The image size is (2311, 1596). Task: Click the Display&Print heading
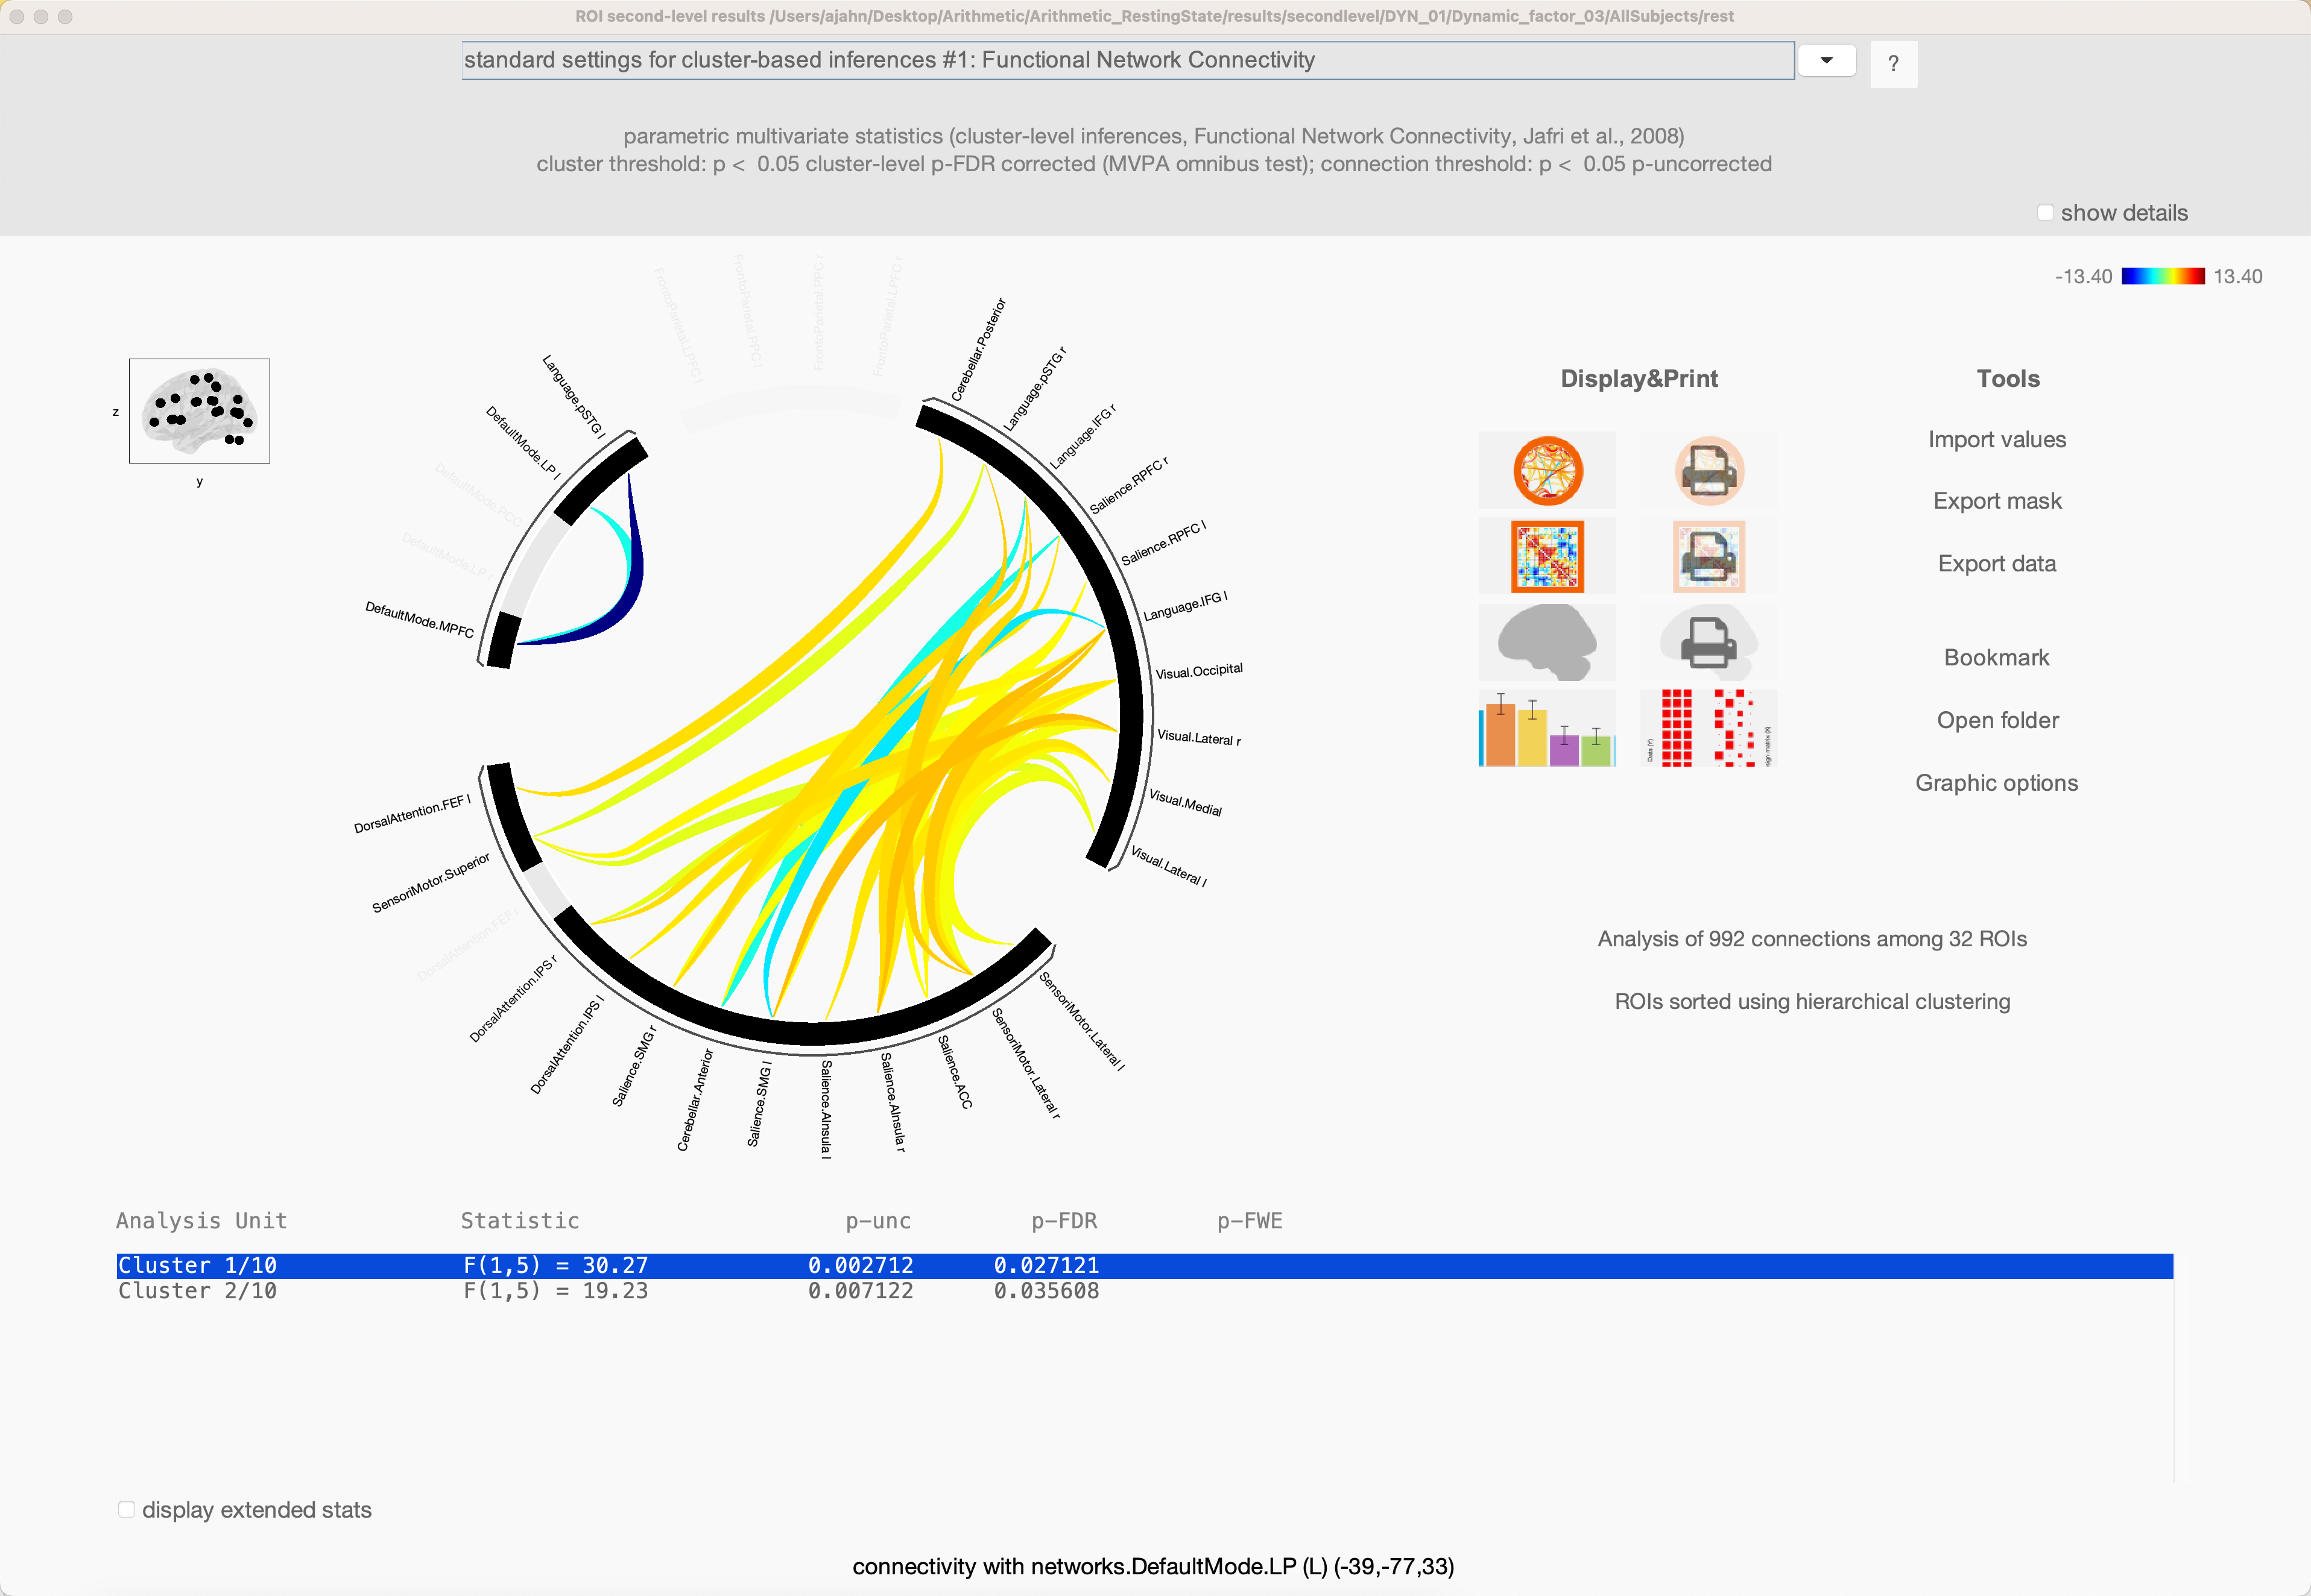(1639, 379)
